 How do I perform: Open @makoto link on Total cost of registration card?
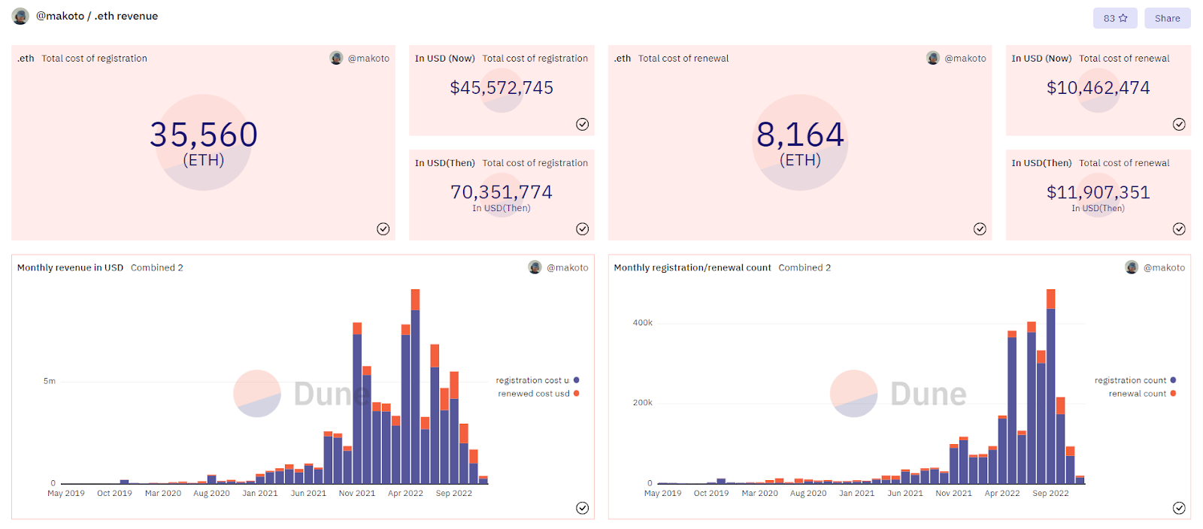coord(368,59)
